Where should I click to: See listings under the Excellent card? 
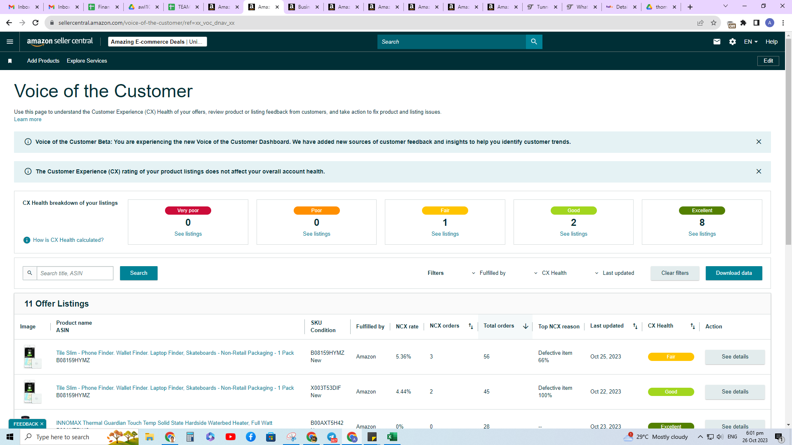point(702,234)
